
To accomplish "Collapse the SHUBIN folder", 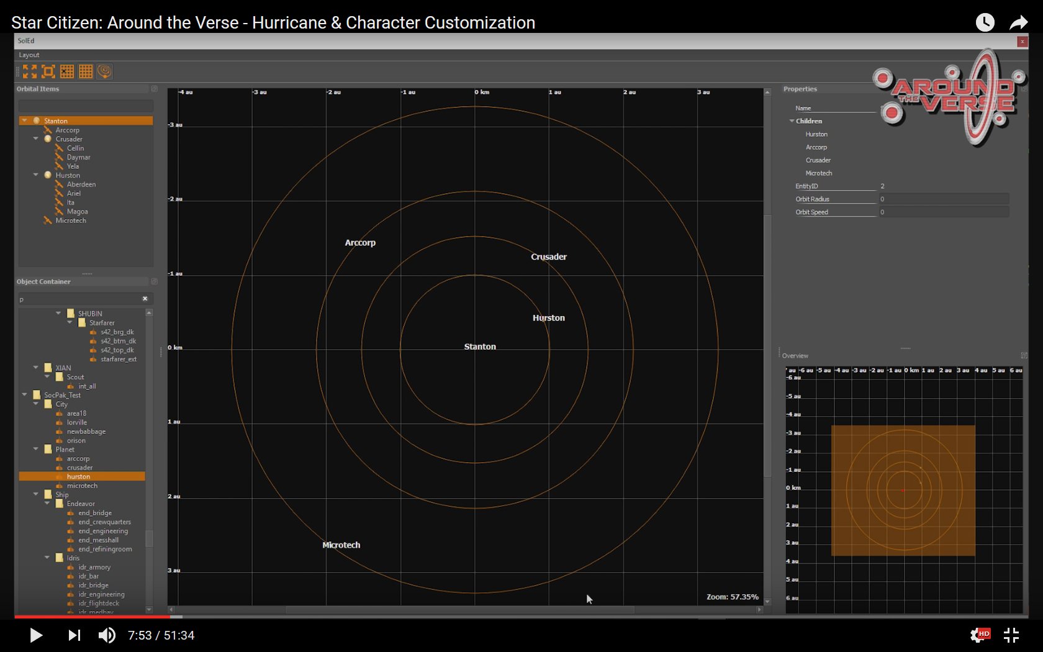I will [x=59, y=314].
